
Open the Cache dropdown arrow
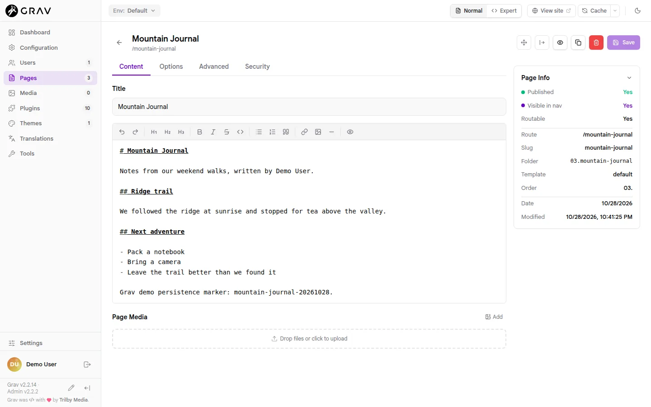pos(615,11)
